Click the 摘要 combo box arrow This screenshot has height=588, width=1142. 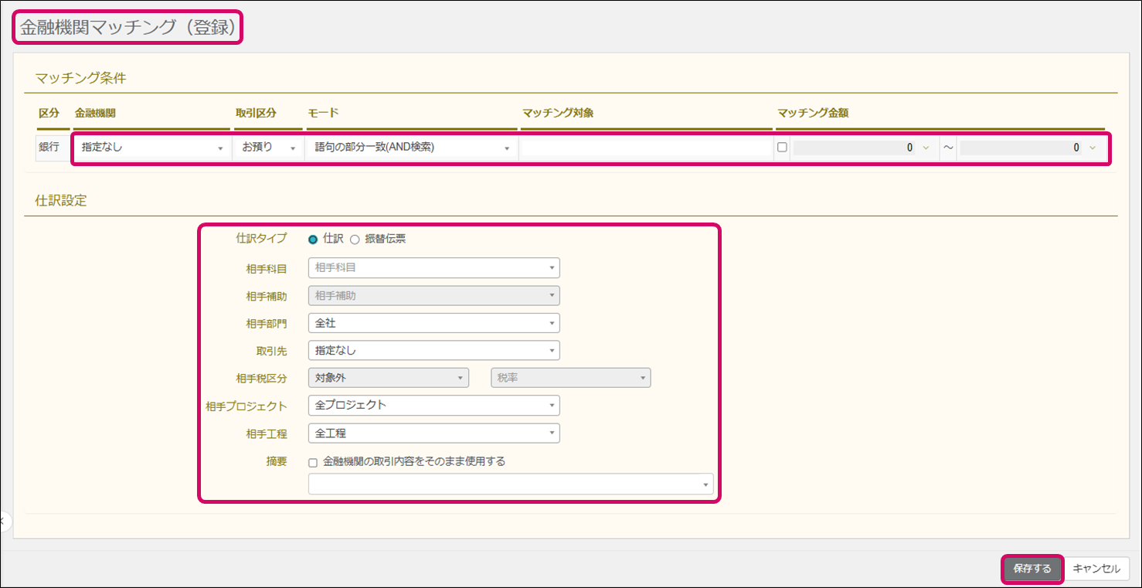[705, 484]
